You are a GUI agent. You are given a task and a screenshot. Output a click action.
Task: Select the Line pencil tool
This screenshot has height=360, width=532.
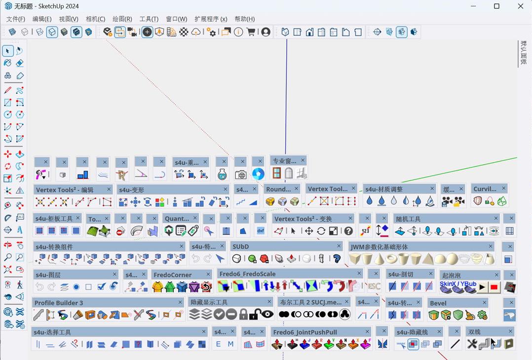(x=7, y=90)
